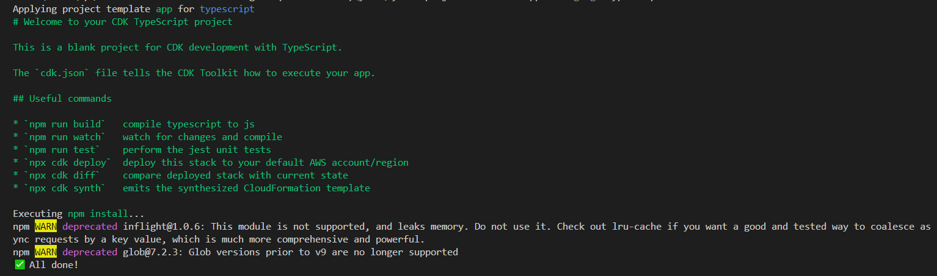Click the magenta "deprecated" label on inflight line

(x=90, y=227)
